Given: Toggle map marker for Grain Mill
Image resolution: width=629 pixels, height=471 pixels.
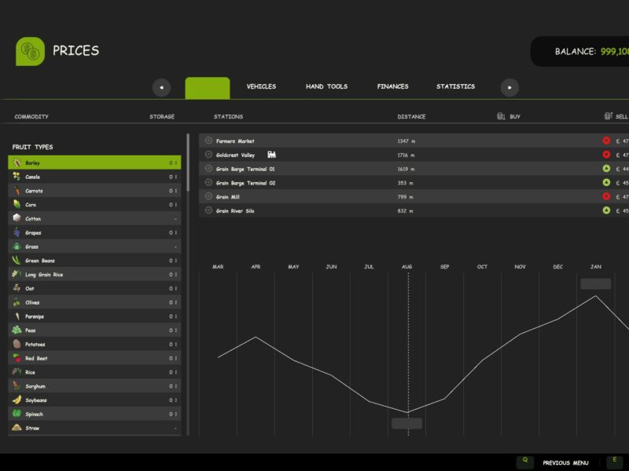Looking at the screenshot, I should point(208,197).
